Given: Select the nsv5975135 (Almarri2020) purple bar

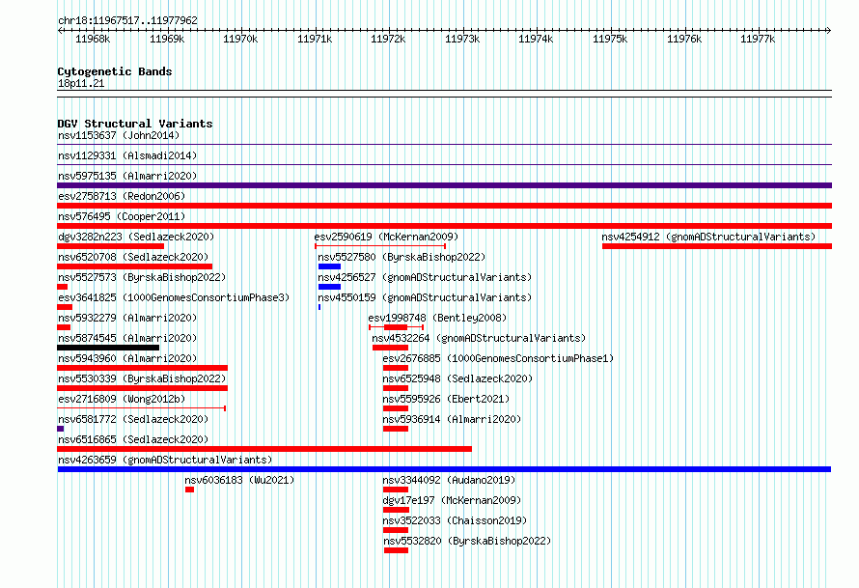Looking at the screenshot, I should coord(444,185).
